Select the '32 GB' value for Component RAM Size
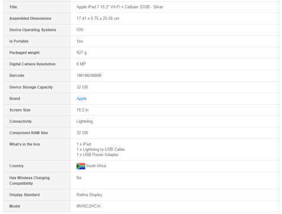 82,133
